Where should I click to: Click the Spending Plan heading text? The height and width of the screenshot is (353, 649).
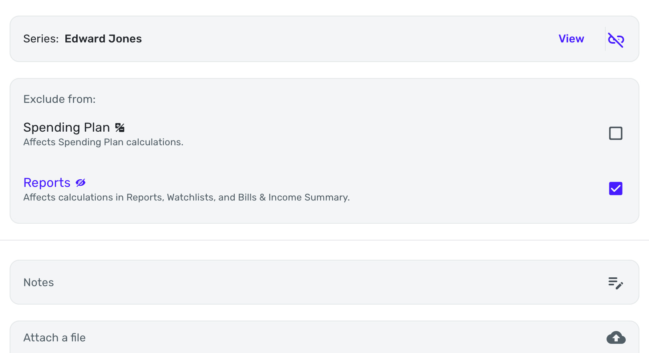[x=67, y=128]
